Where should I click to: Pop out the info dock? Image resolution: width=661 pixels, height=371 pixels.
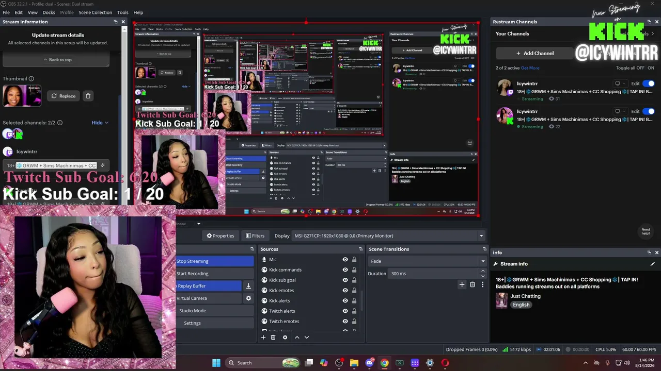649,252
